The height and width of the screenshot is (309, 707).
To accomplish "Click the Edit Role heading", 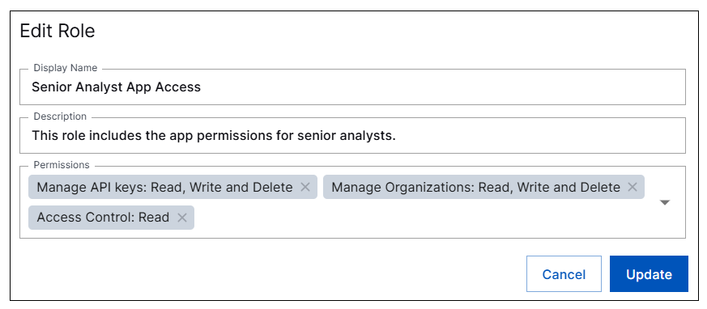I will (x=57, y=31).
